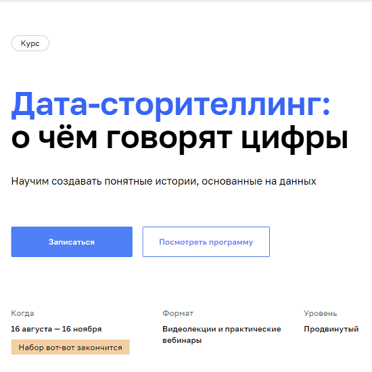Click the "Когда" label

[22, 313]
